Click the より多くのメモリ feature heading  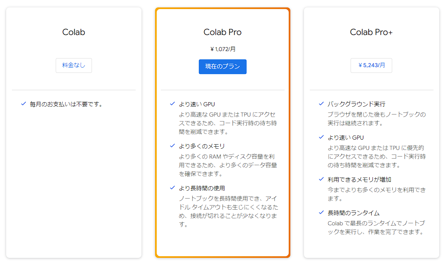(x=202, y=146)
